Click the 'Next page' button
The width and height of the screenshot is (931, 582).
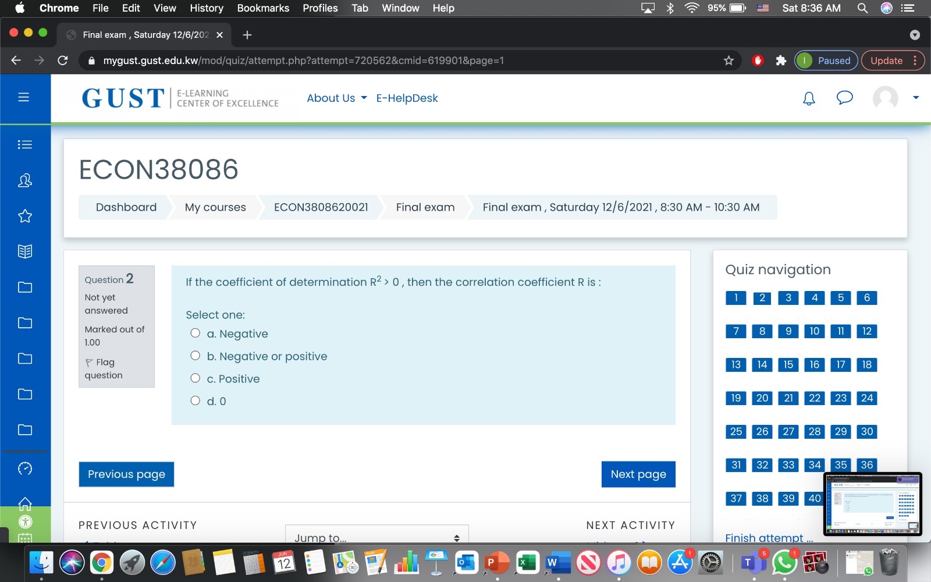[x=638, y=474]
